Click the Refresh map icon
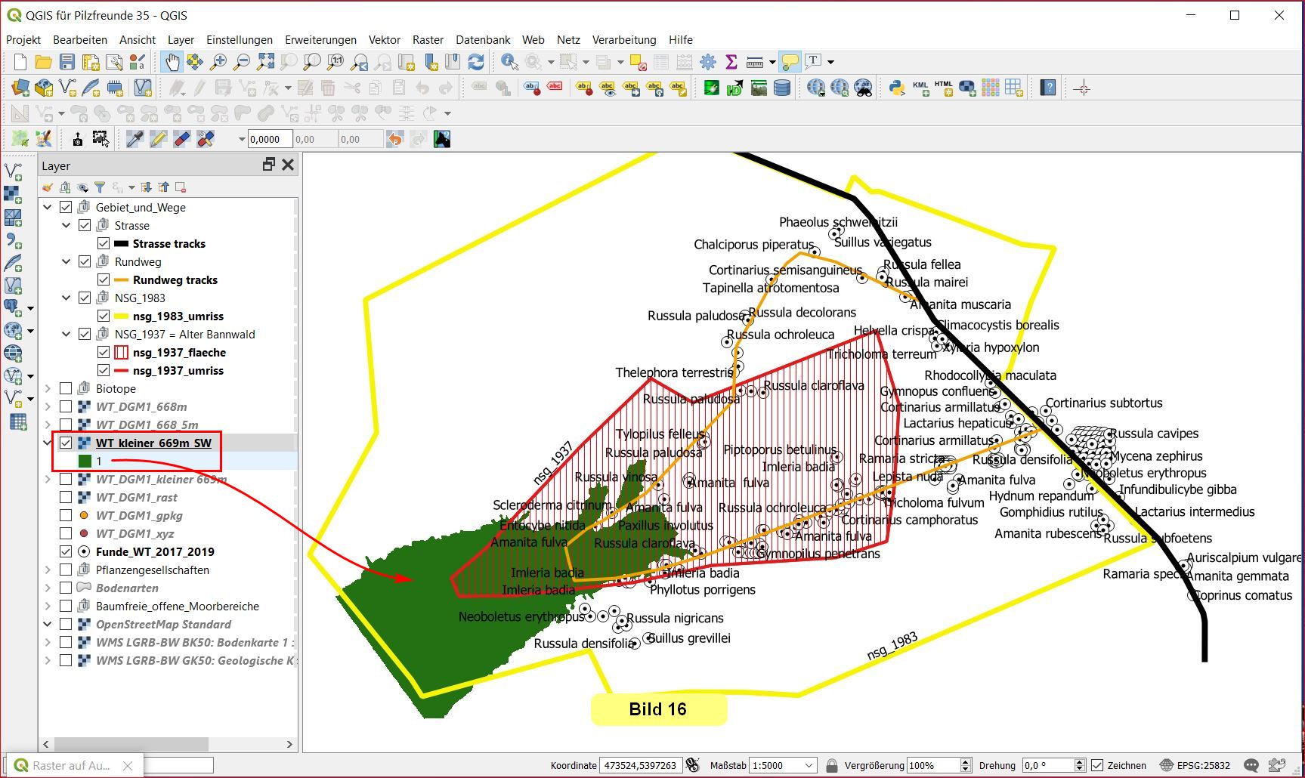This screenshot has height=778, width=1305. [x=476, y=62]
